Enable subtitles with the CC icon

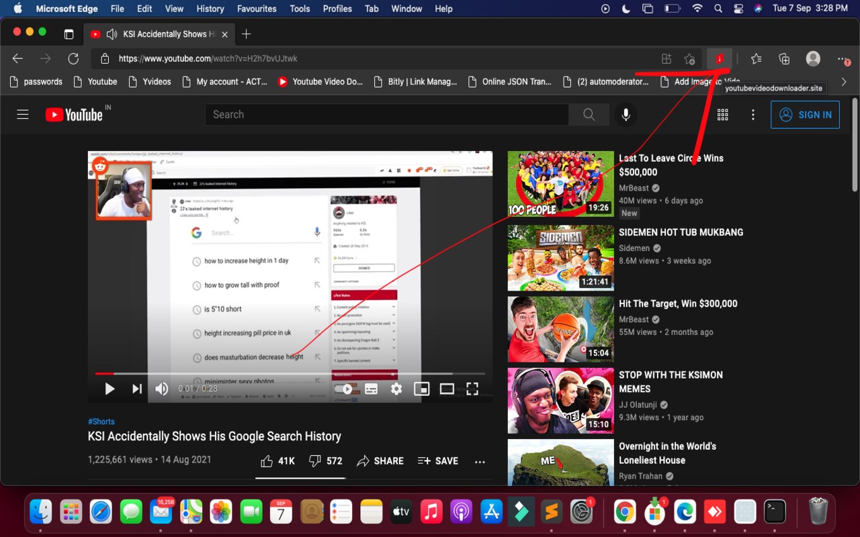point(371,388)
